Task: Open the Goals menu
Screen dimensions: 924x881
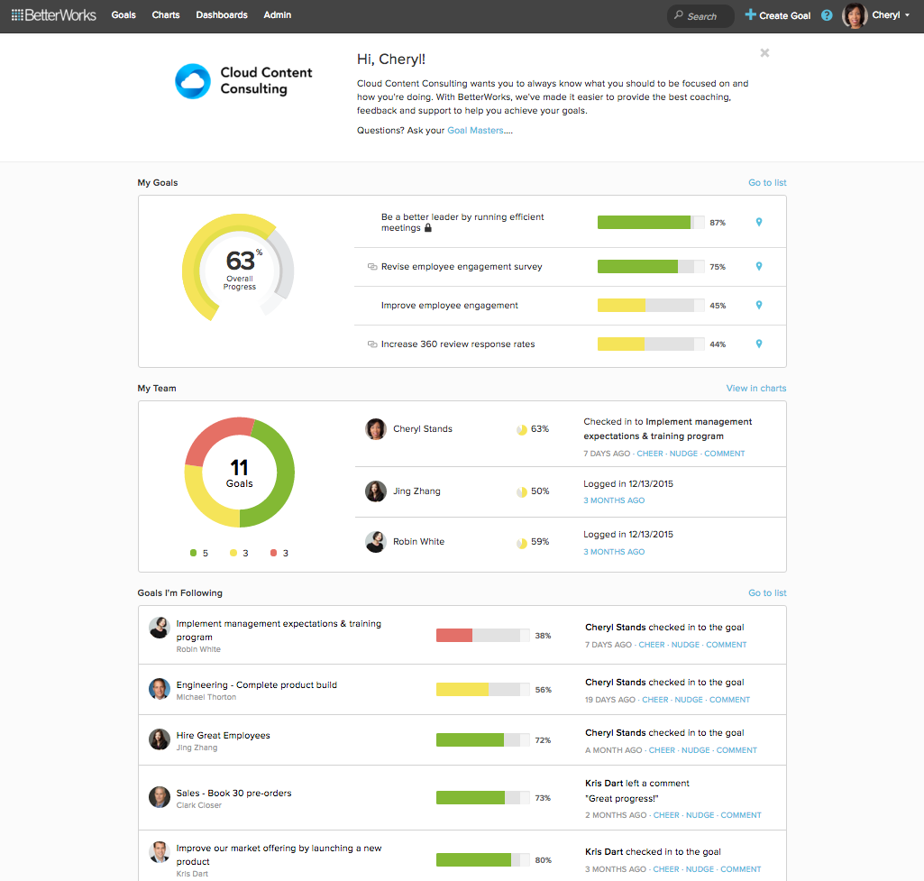Action: [x=124, y=15]
